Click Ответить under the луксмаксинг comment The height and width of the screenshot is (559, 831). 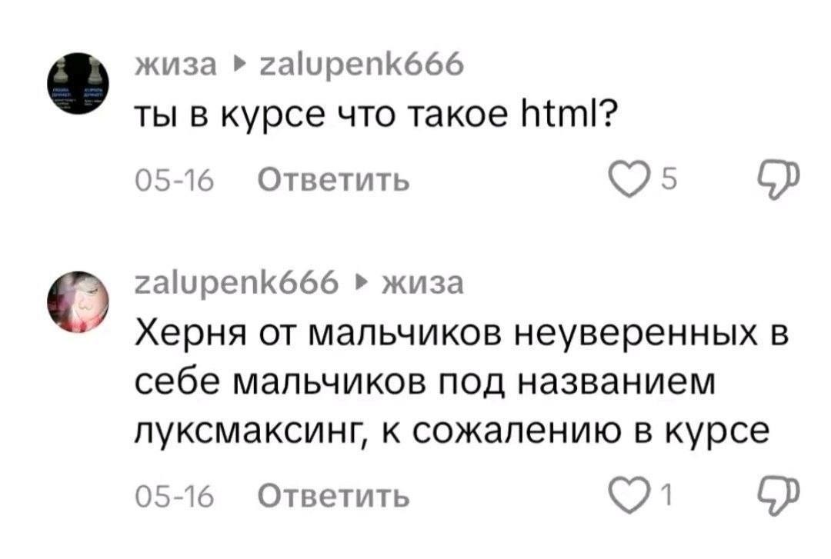[x=334, y=497]
